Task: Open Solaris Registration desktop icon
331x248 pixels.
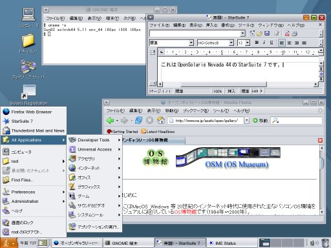Action: (x=28, y=94)
